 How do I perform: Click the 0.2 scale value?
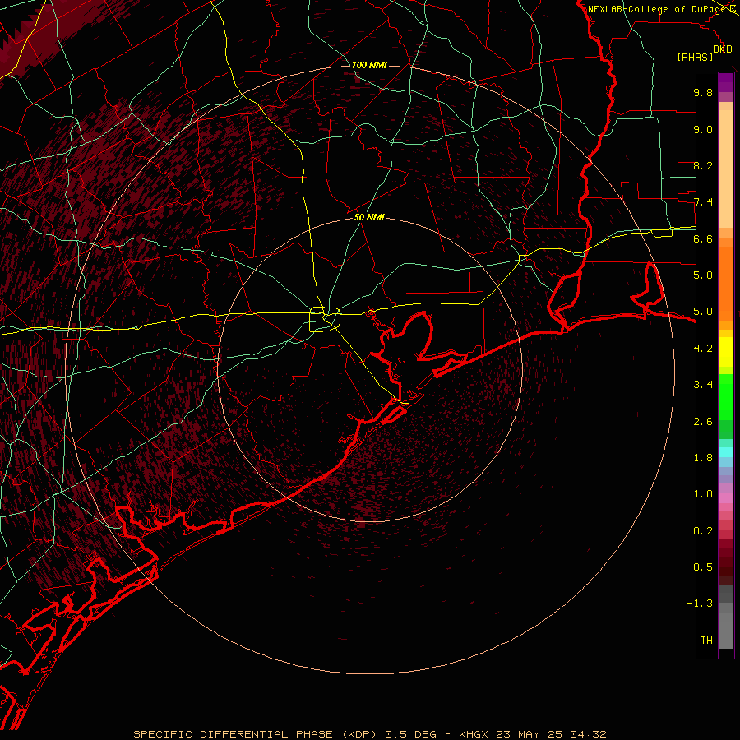[703, 531]
